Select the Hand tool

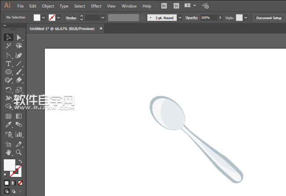[x=8, y=152]
